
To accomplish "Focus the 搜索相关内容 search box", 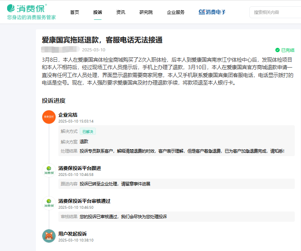I will coord(275,12).
